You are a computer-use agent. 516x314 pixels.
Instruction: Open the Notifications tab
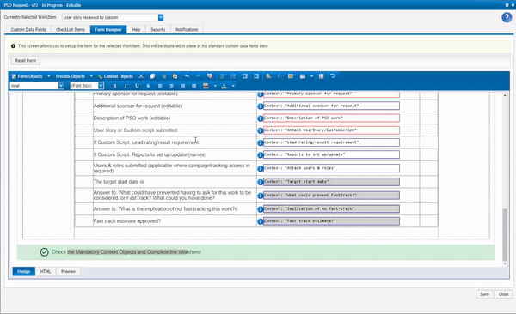tap(187, 29)
